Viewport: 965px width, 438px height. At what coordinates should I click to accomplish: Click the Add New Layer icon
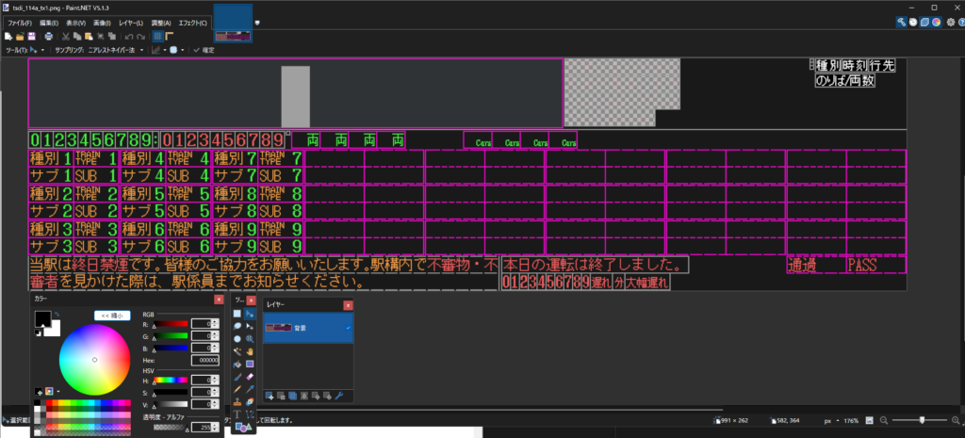pyautogui.click(x=270, y=395)
